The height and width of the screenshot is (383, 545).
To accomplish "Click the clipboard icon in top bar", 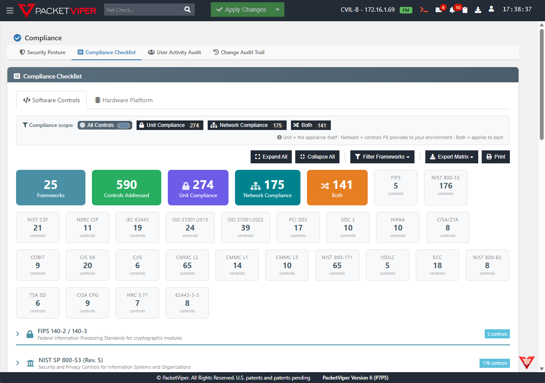I will 465,10.
